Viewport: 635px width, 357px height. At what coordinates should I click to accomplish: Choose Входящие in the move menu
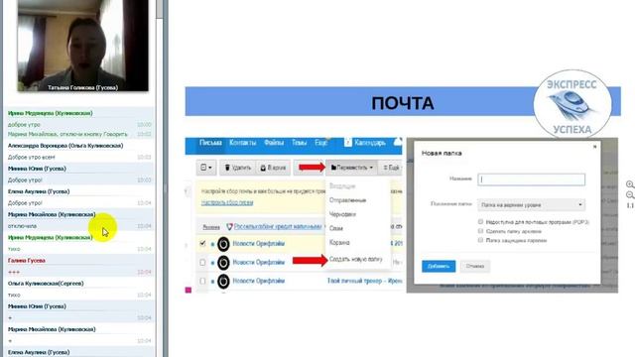tap(342, 186)
